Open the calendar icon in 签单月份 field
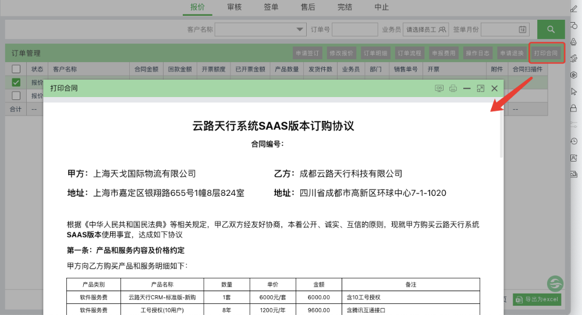Viewport: 582px width, 315px height. pos(523,29)
